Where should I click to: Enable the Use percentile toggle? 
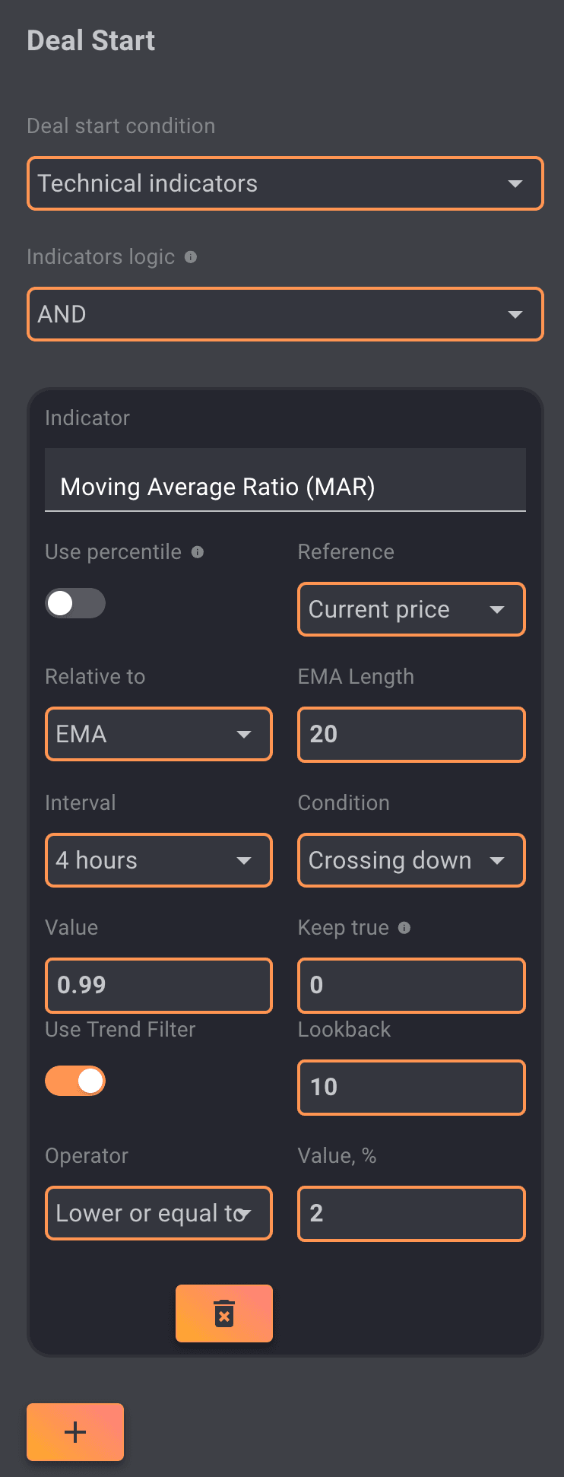(75, 603)
